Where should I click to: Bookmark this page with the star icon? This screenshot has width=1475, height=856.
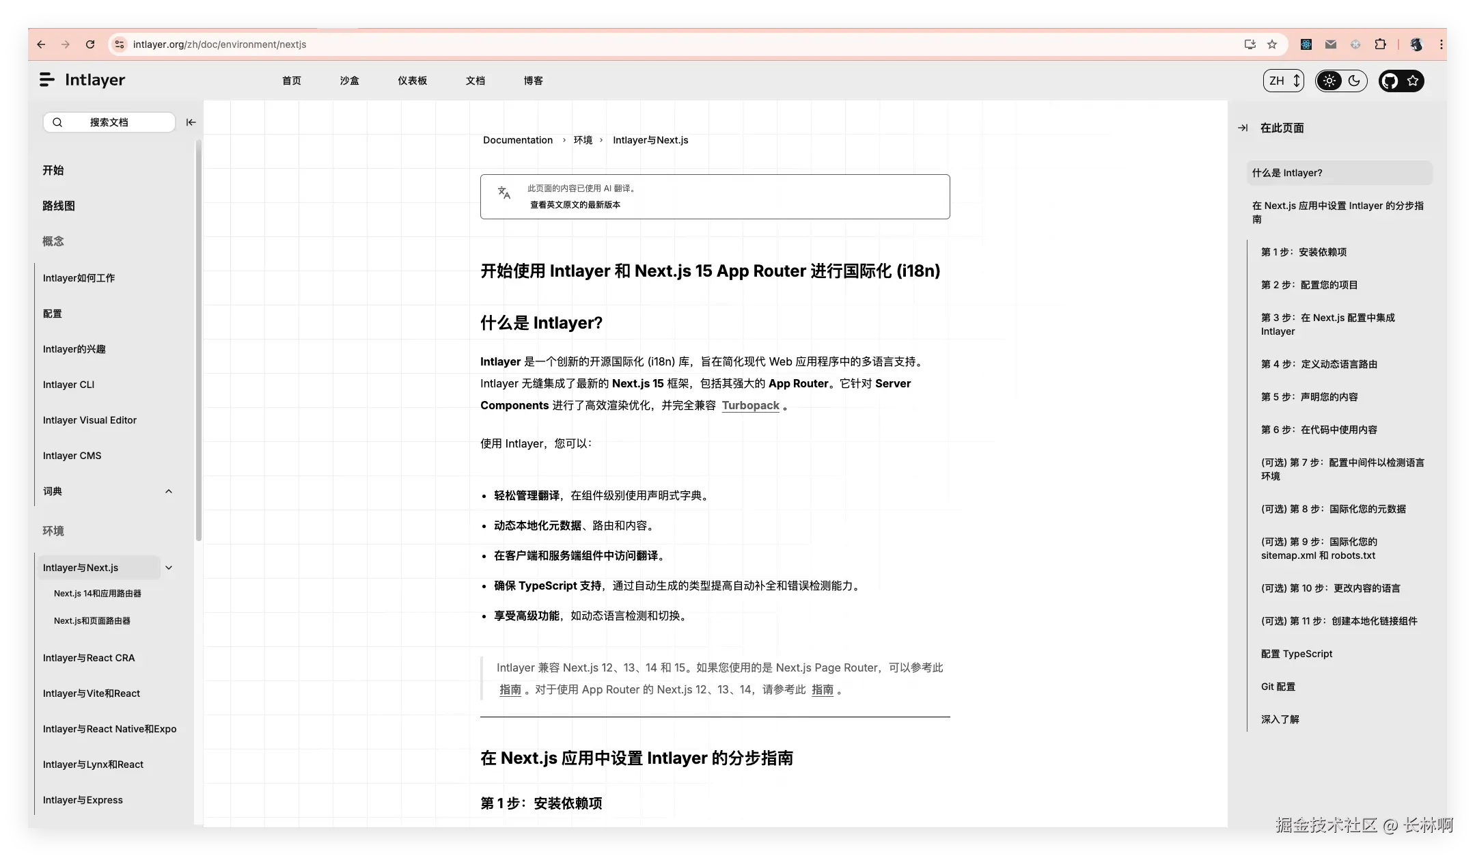tap(1272, 44)
